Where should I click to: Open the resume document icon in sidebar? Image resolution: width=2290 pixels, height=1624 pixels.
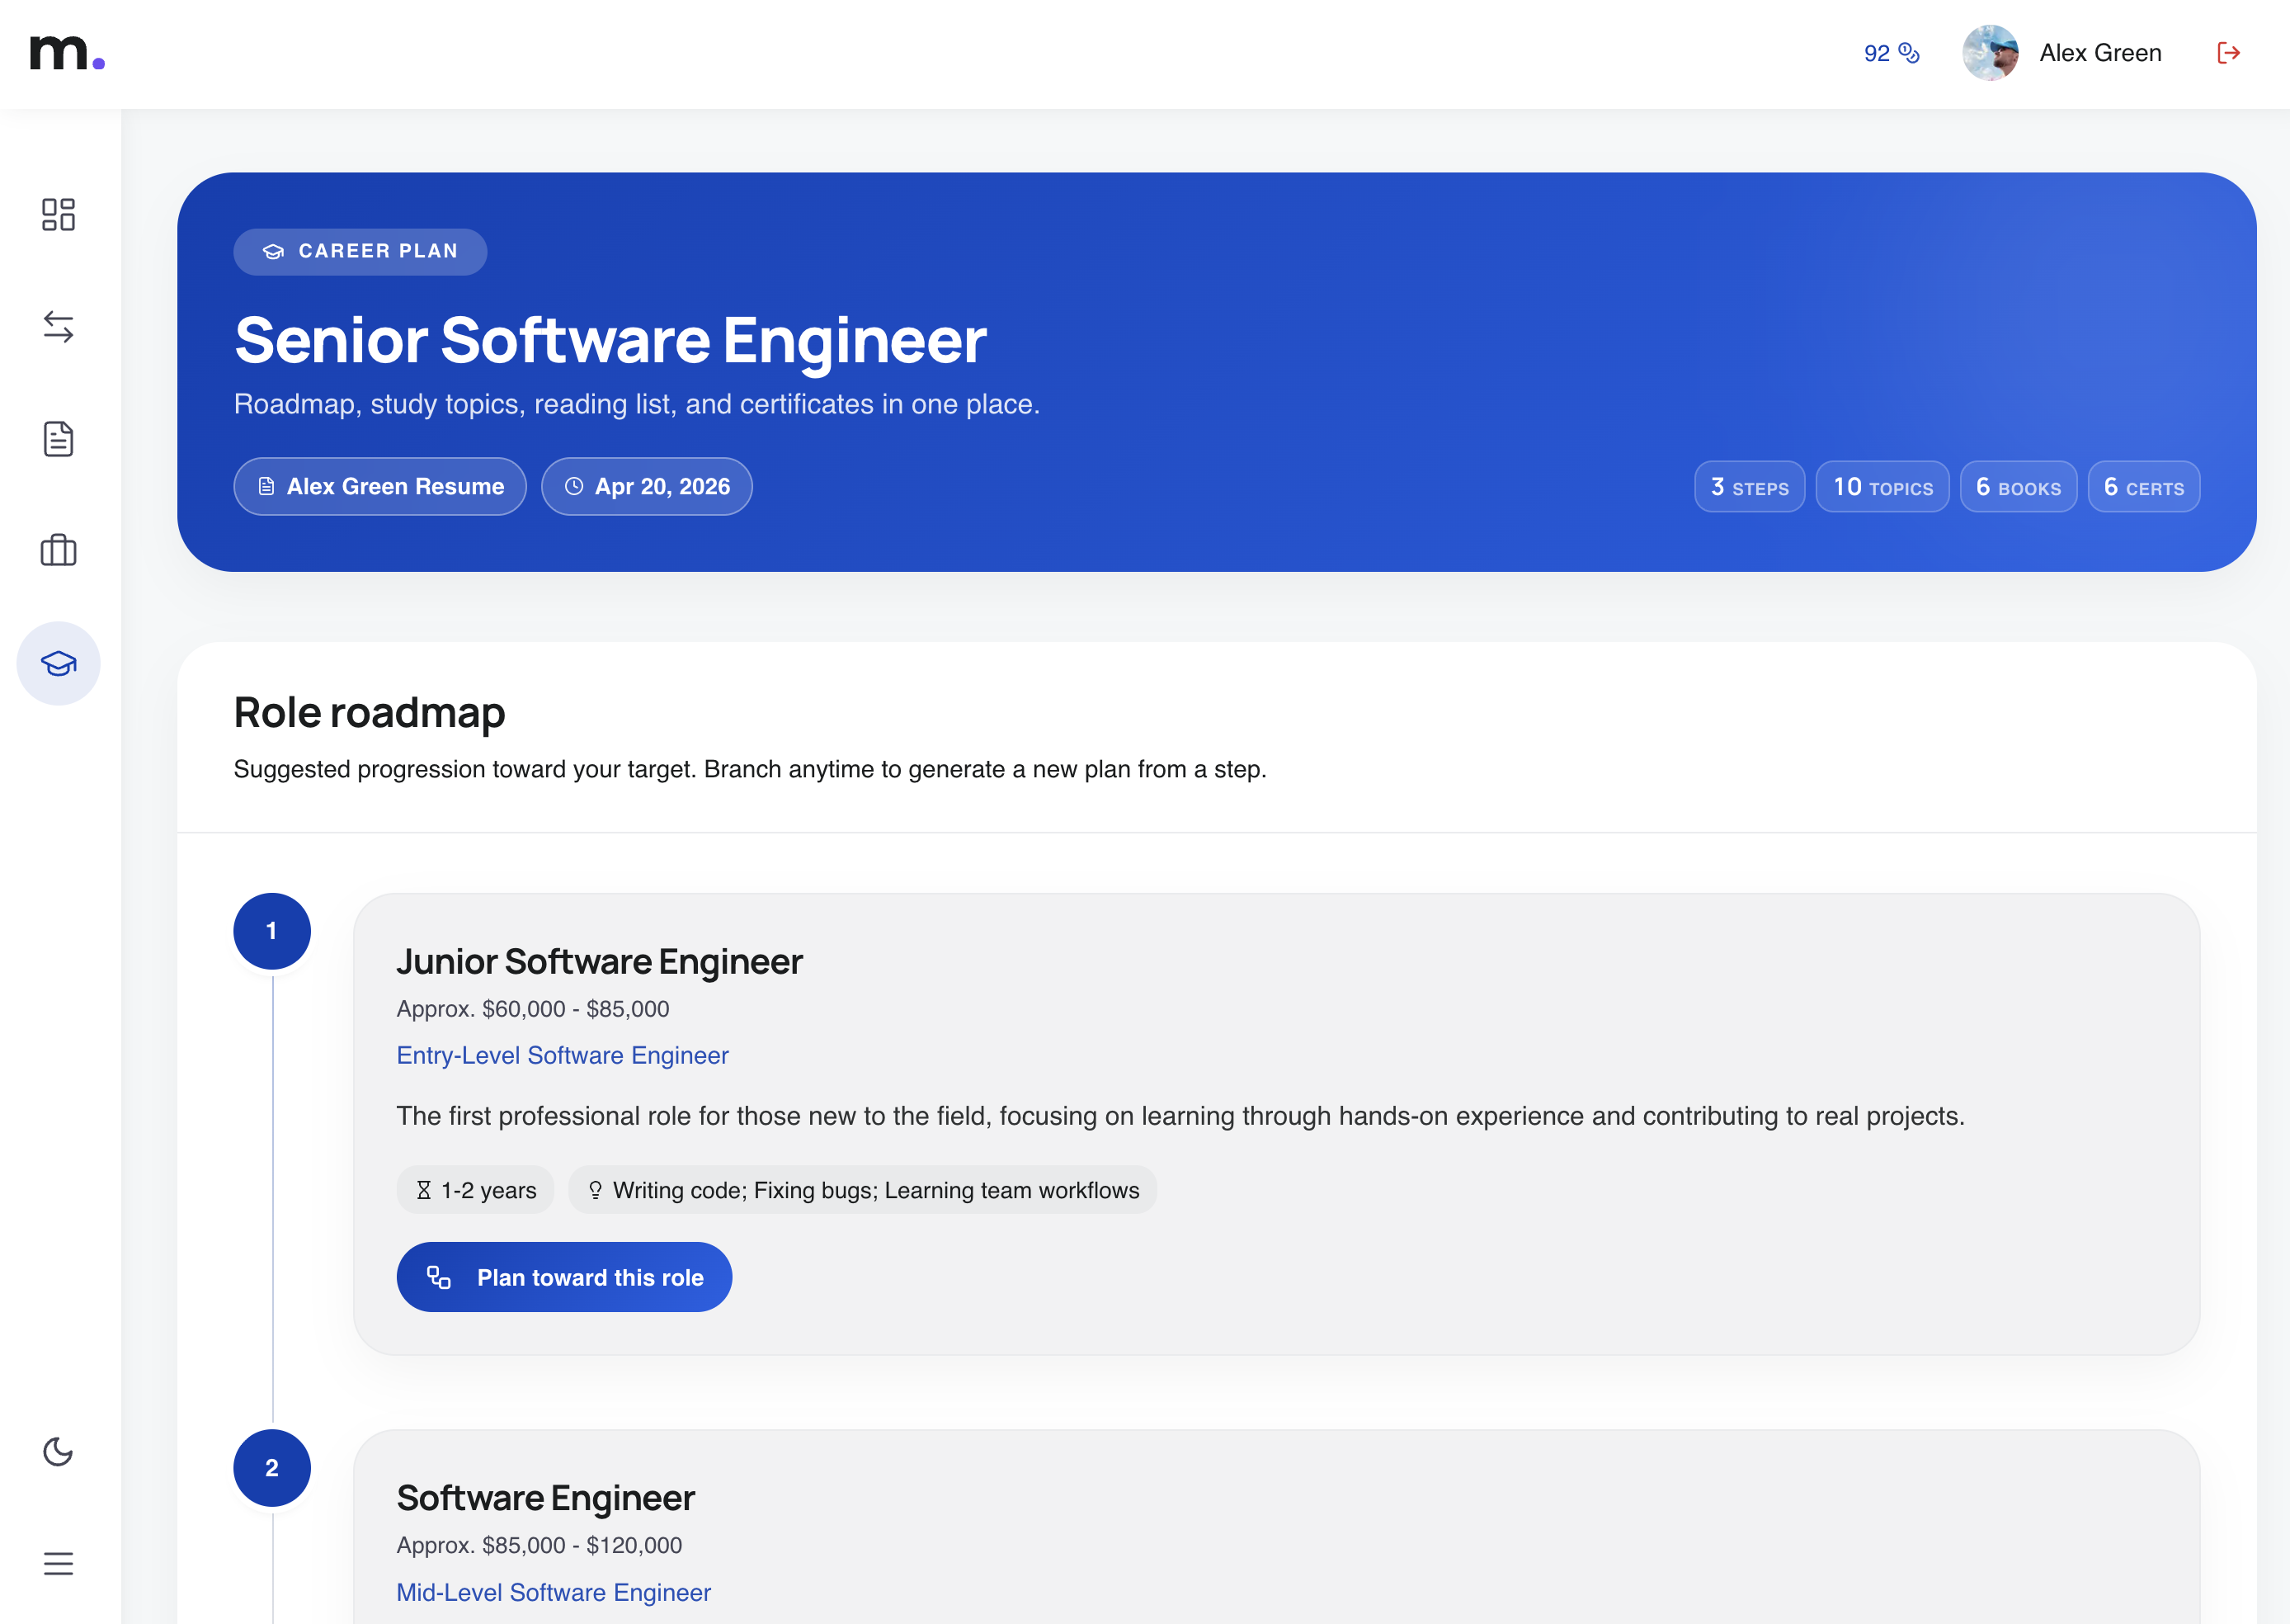(58, 439)
